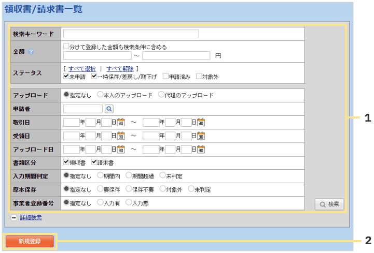The height and width of the screenshot is (253, 374).
Task: Collapse the 詳細検索 section
Action: [14, 218]
